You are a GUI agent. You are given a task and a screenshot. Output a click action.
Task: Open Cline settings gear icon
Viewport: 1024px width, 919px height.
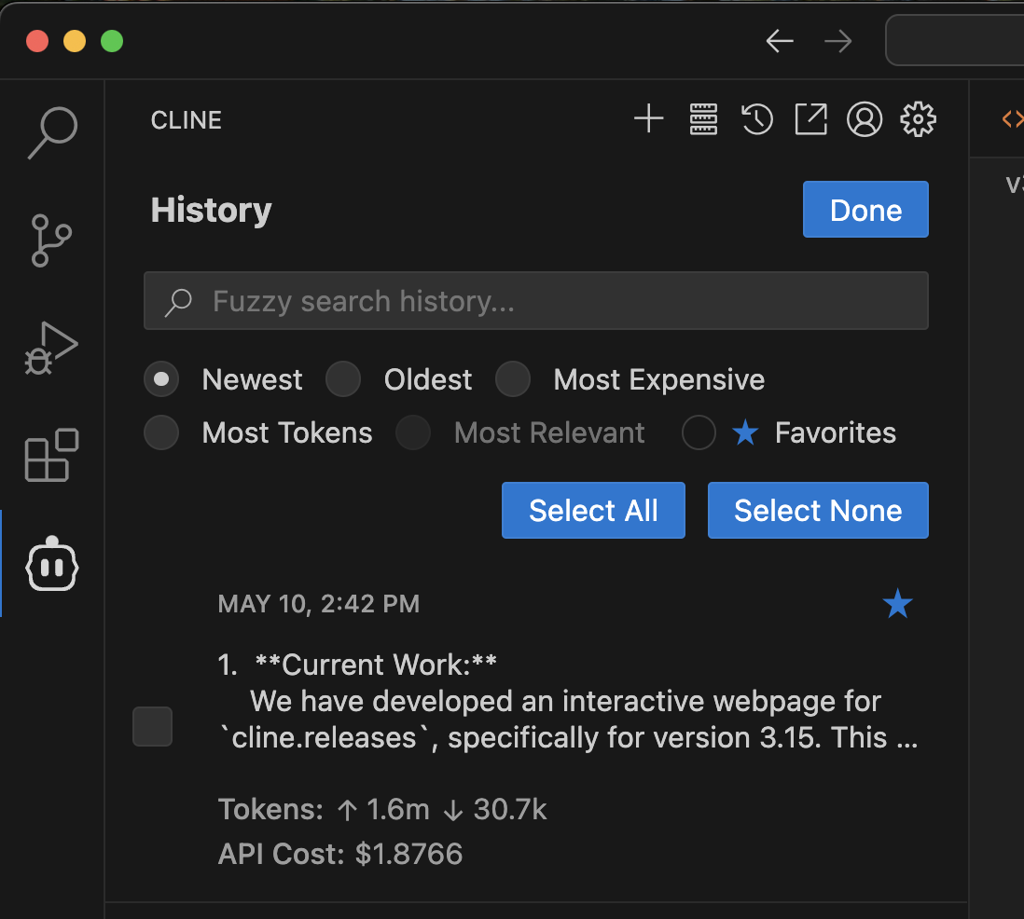point(919,119)
